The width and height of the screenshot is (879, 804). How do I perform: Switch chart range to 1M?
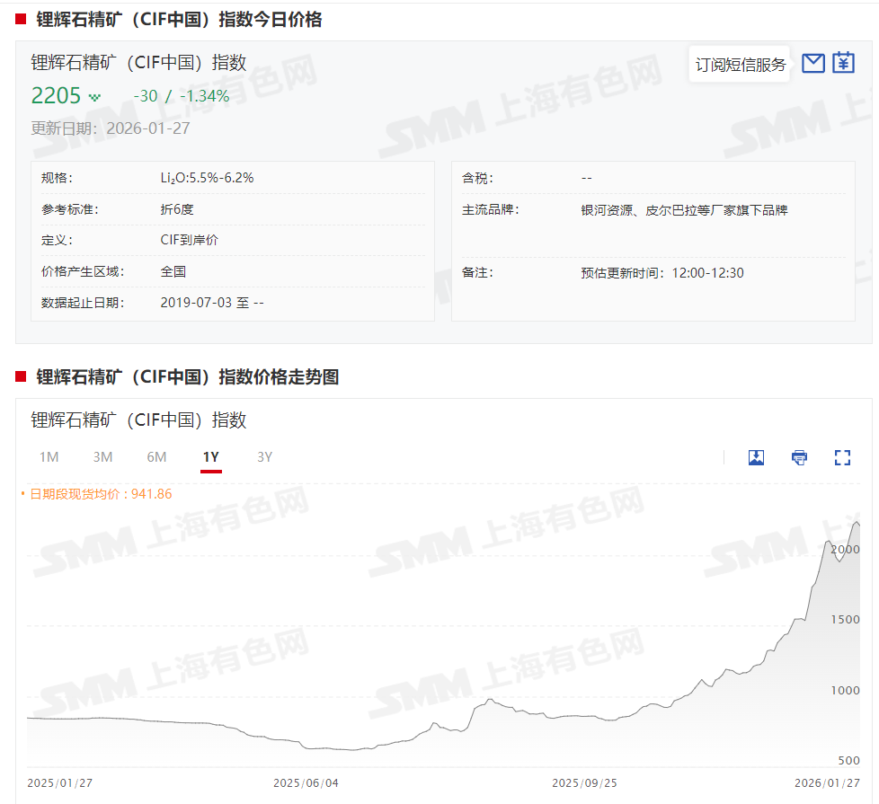tap(49, 457)
